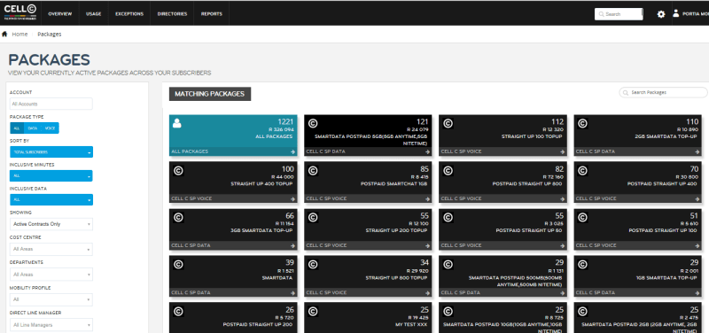Screen dimensions: 709x333
Task: Click Cell C icon on Smartdata Postpaid 6GB card
Action: (x=313, y=123)
